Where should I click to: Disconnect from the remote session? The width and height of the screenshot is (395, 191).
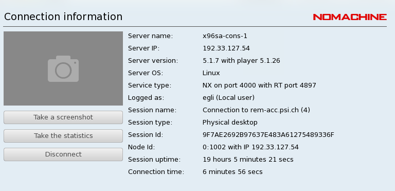click(x=63, y=154)
